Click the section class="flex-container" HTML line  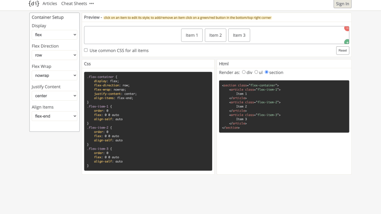(x=250, y=86)
